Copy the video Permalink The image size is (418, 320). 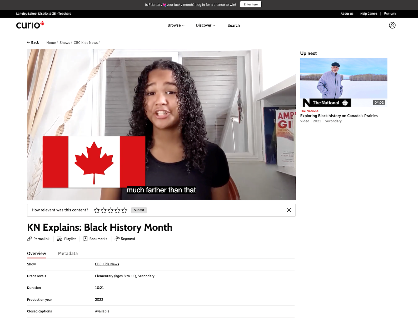tap(38, 239)
